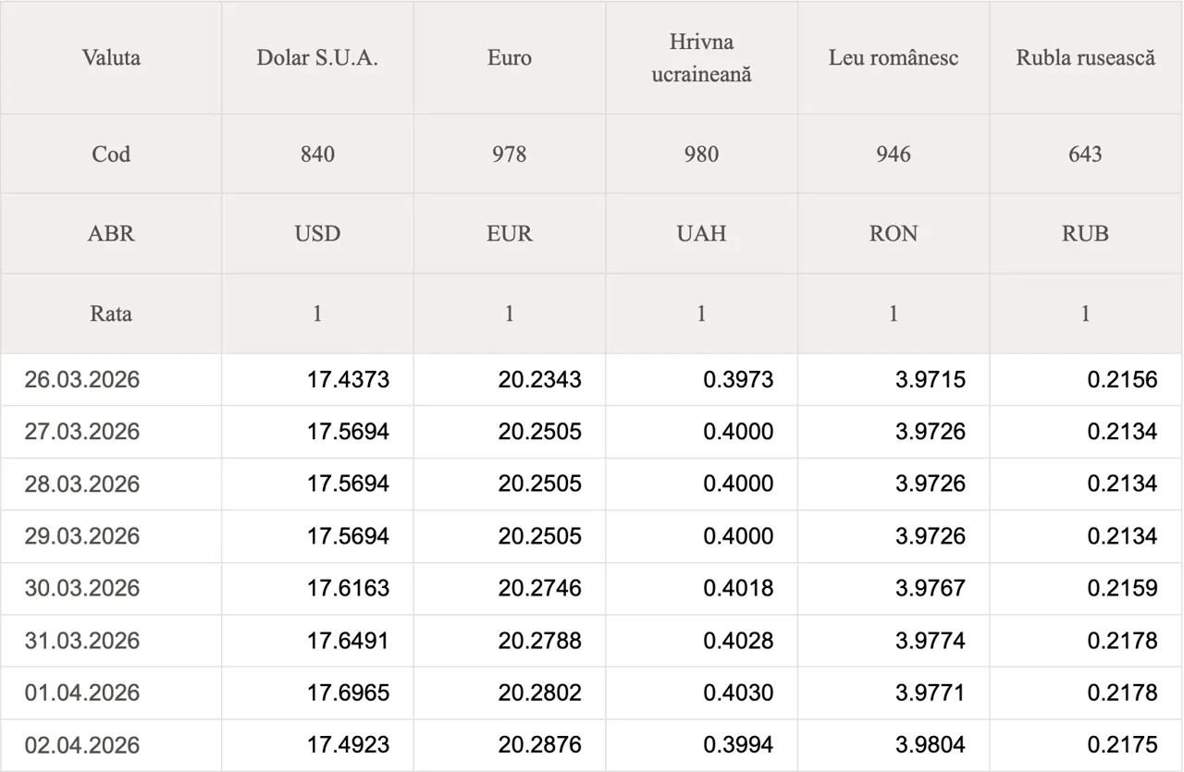Click USD rate 17.6965
Image resolution: width=1184 pixels, height=772 pixels.
348,692
